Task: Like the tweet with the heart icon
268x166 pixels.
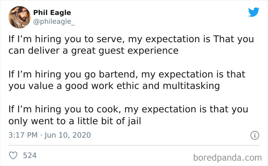Action: (x=13, y=155)
